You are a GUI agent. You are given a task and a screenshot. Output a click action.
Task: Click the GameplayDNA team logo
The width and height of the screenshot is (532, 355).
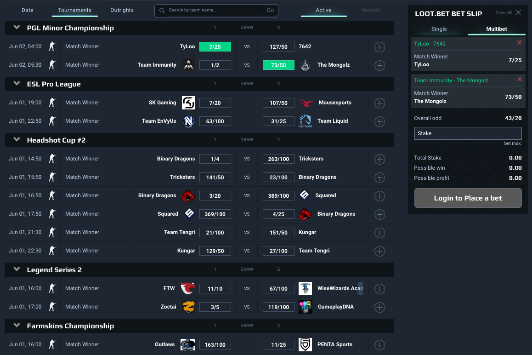[306, 307]
